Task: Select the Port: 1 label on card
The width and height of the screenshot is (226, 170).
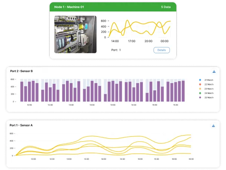Action: click(116, 50)
